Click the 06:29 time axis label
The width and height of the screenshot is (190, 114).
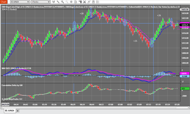pyautogui.click(x=73, y=105)
